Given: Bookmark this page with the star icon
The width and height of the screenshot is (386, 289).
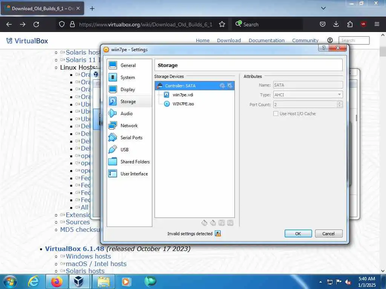Looking at the screenshot, I should tap(222, 24).
